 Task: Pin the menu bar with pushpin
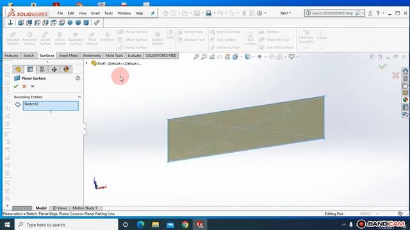[x=152, y=13]
